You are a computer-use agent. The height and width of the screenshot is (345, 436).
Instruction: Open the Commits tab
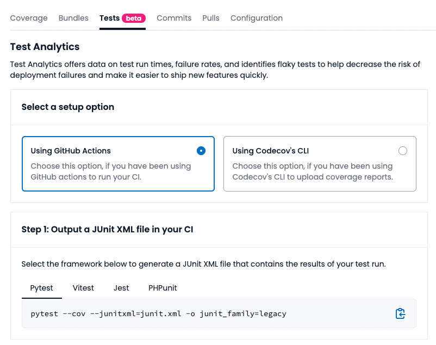click(174, 18)
